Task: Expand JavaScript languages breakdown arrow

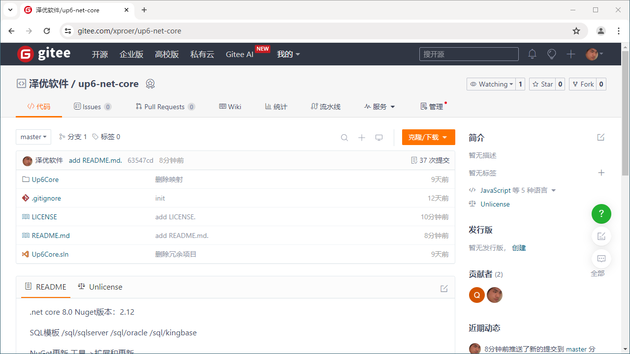Action: [554, 190]
